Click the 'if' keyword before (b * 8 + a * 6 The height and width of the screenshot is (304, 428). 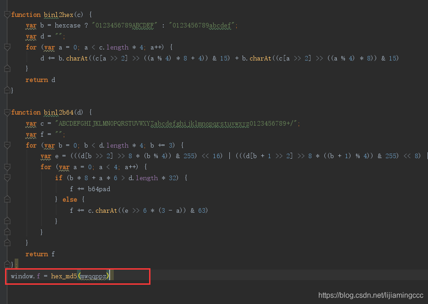pyautogui.click(x=59, y=178)
